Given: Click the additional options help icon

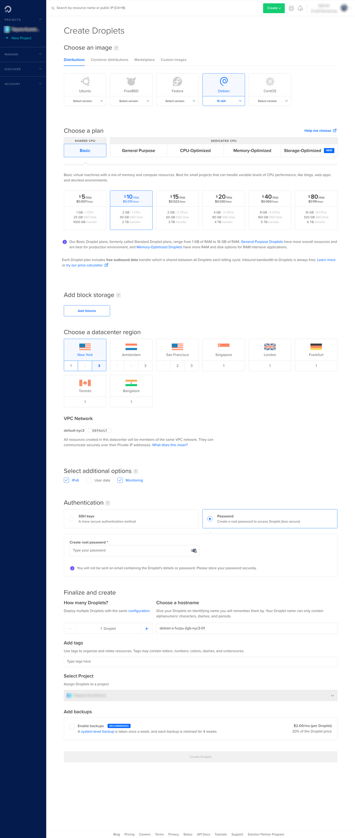Looking at the screenshot, I should [x=136, y=471].
